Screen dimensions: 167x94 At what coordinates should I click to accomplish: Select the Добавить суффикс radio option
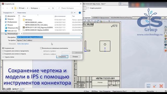(x=42, y=54)
